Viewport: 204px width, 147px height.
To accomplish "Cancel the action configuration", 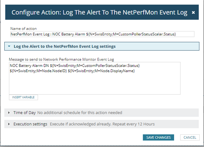I will [x=190, y=137].
